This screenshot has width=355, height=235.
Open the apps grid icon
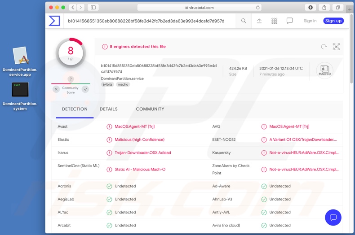pyautogui.click(x=275, y=21)
